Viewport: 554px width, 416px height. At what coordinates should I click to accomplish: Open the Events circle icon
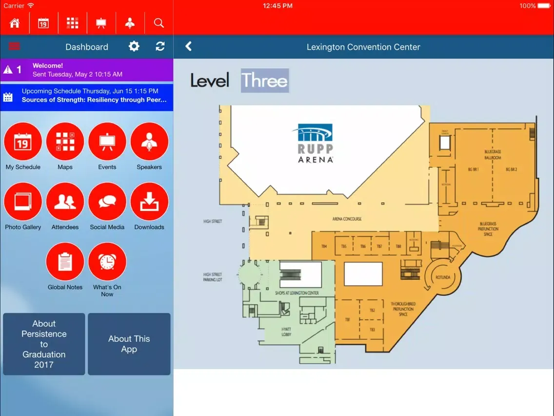[107, 142]
